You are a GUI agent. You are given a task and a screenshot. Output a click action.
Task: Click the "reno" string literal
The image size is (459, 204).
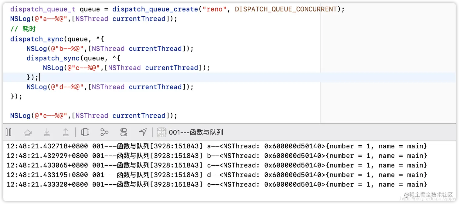(x=214, y=9)
